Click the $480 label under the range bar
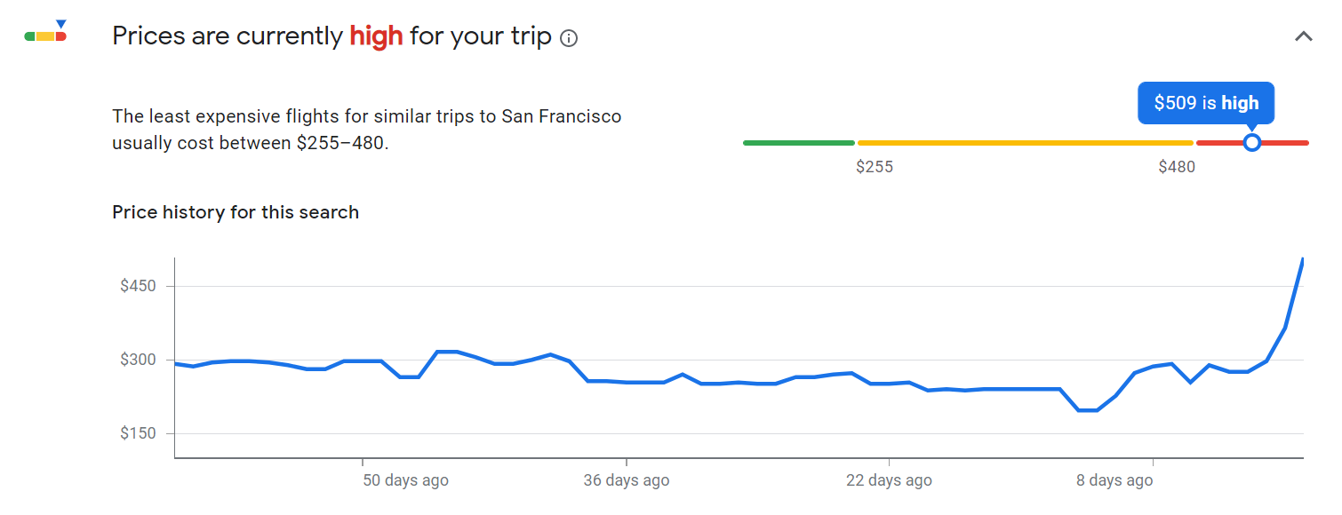1342x515 pixels. point(1177,167)
